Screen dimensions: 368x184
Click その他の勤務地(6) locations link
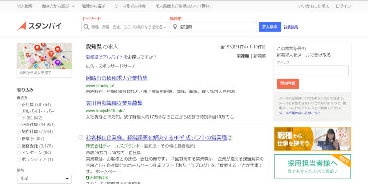(178, 146)
